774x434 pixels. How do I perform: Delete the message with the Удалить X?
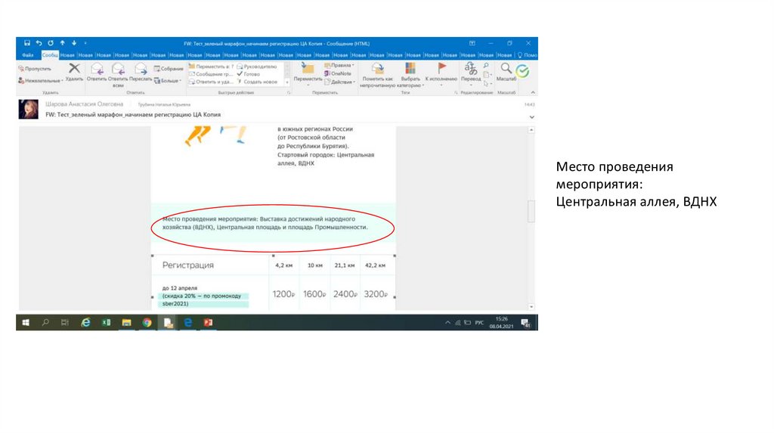pos(74,72)
